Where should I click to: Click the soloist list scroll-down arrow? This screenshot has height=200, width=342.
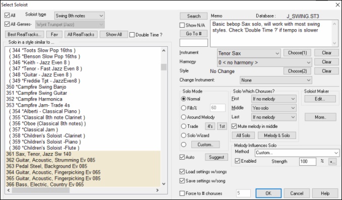pos(164,184)
